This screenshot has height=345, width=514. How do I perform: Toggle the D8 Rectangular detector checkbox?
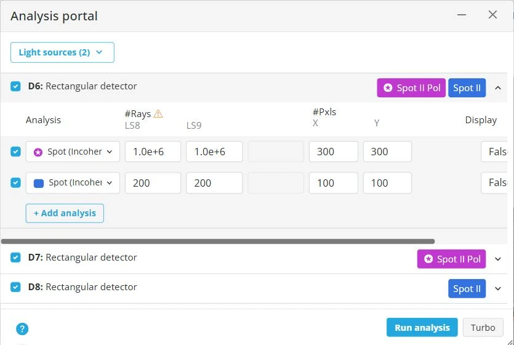15,287
